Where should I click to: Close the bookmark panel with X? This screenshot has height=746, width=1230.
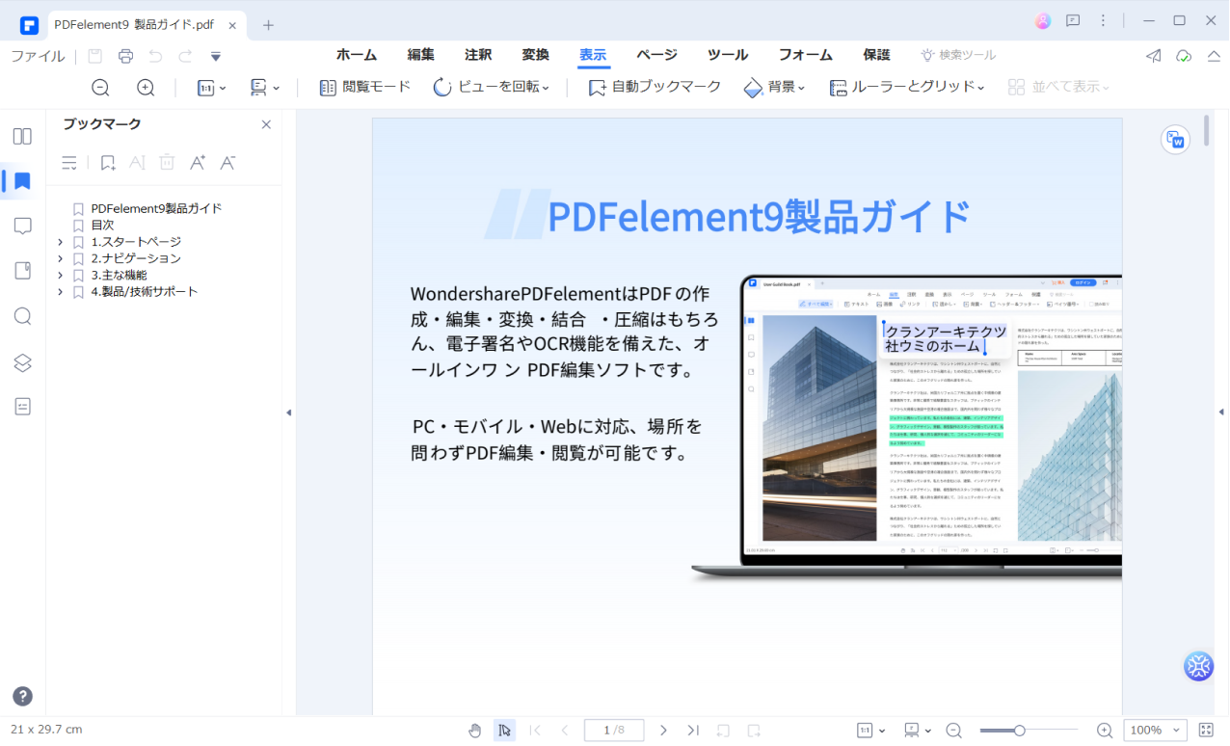point(266,124)
